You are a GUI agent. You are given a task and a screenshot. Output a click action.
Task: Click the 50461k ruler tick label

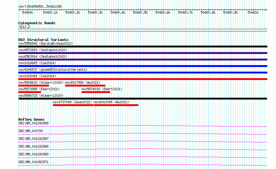click(253, 12)
